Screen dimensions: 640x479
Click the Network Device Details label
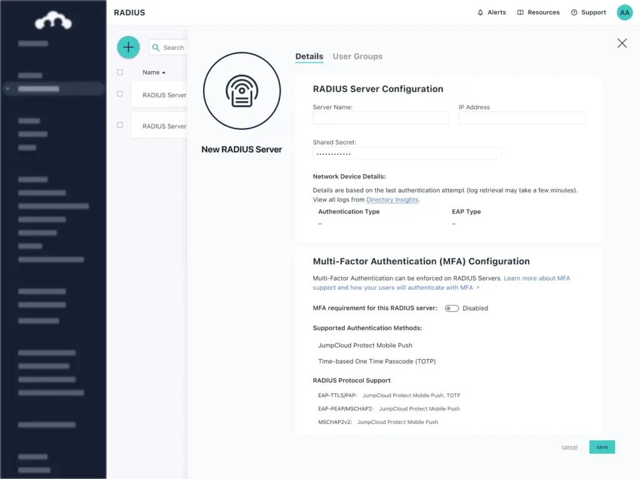pyautogui.click(x=349, y=177)
